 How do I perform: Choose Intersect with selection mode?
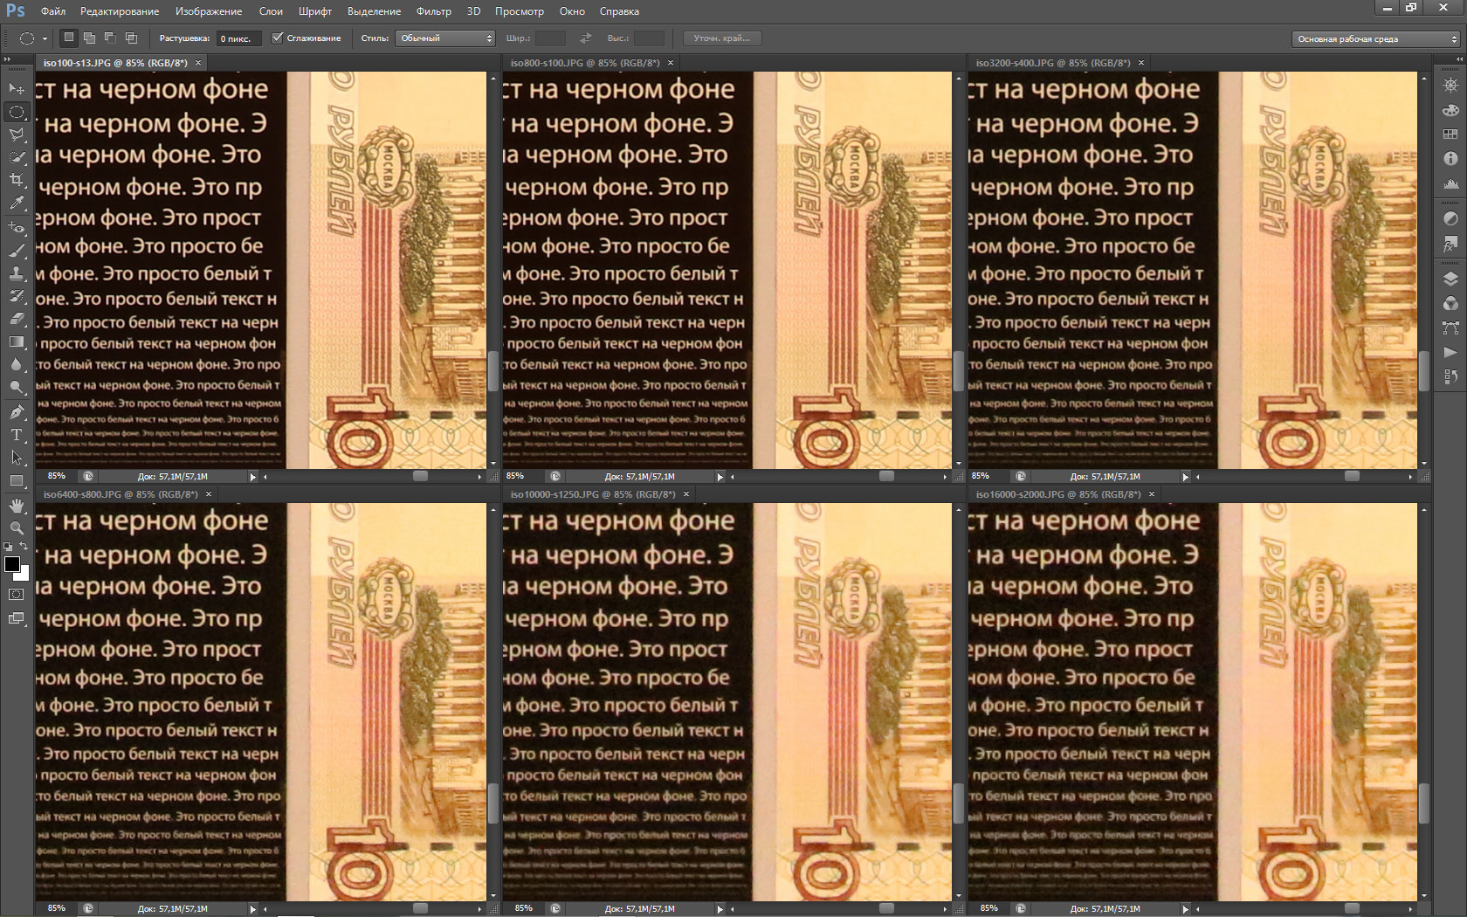[131, 38]
